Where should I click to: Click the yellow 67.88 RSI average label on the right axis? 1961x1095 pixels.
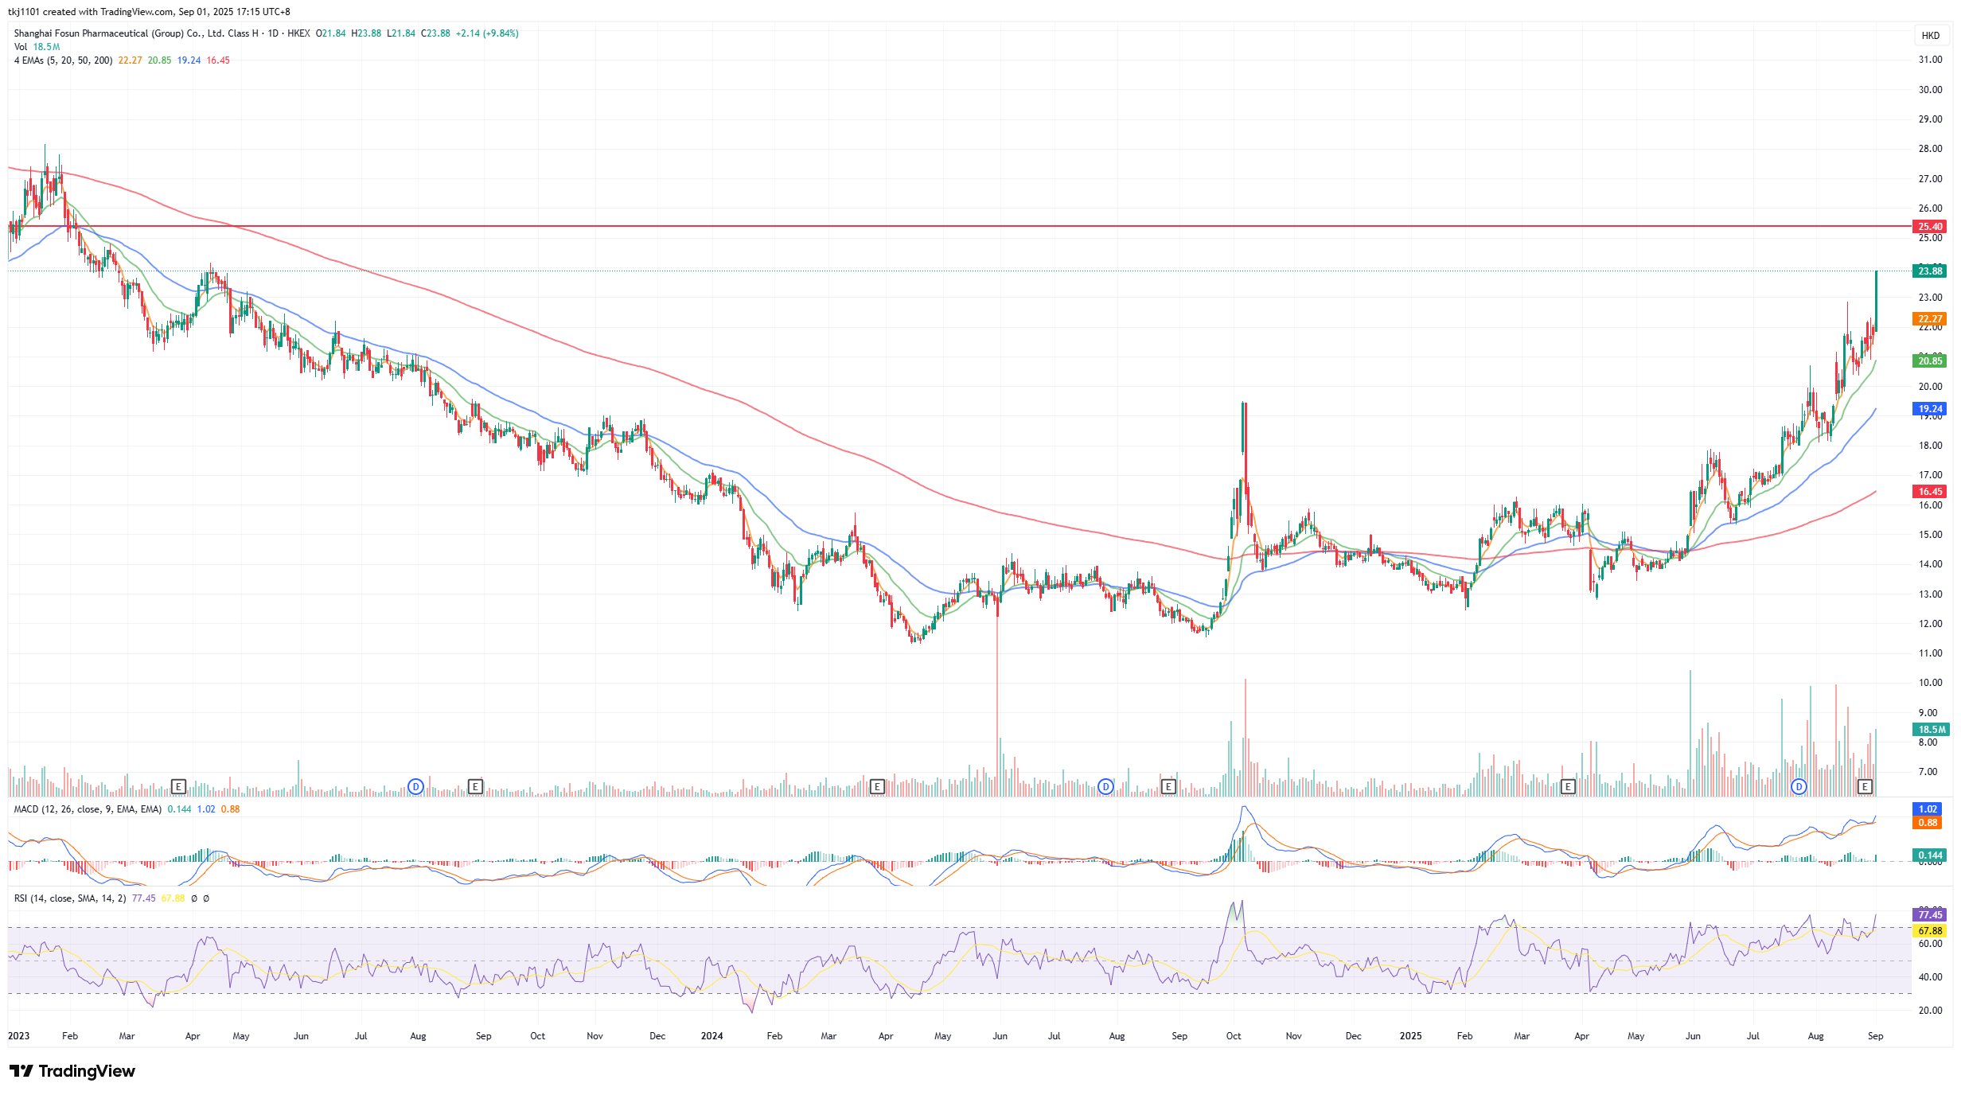1931,931
